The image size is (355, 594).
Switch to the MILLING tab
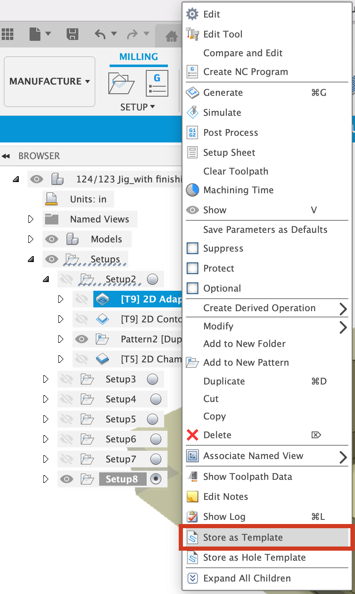pos(139,57)
